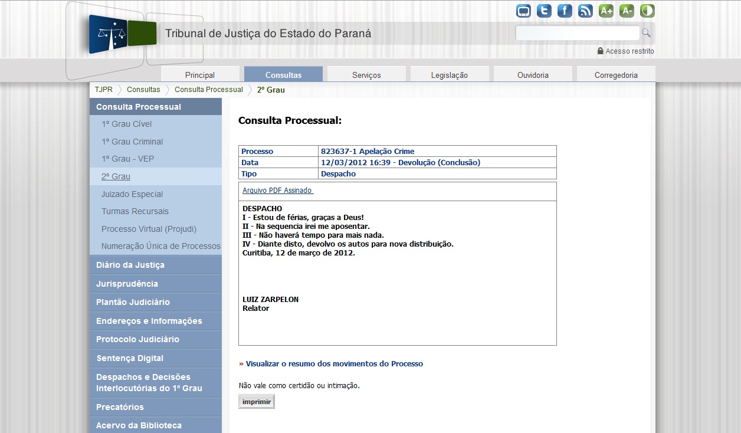Click inside the site search field
This screenshot has width=741, height=433.
click(x=577, y=33)
